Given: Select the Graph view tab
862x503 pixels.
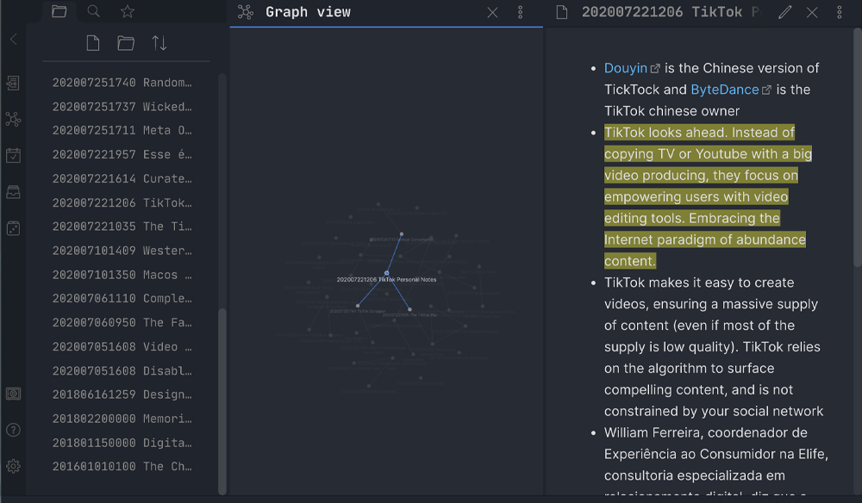Looking at the screenshot, I should pos(308,12).
